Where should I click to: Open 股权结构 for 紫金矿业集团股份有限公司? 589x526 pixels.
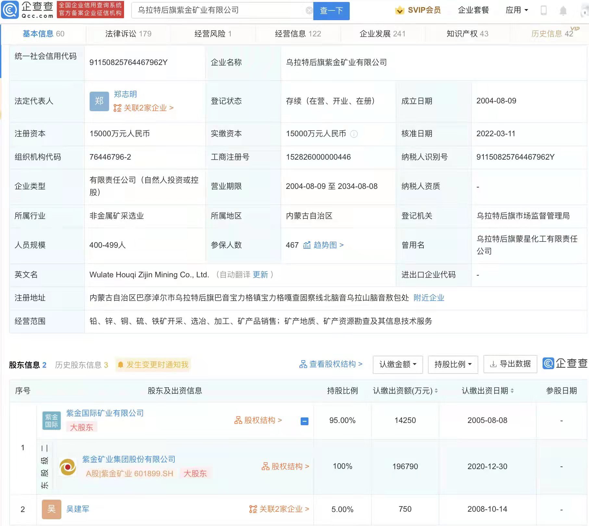click(285, 467)
